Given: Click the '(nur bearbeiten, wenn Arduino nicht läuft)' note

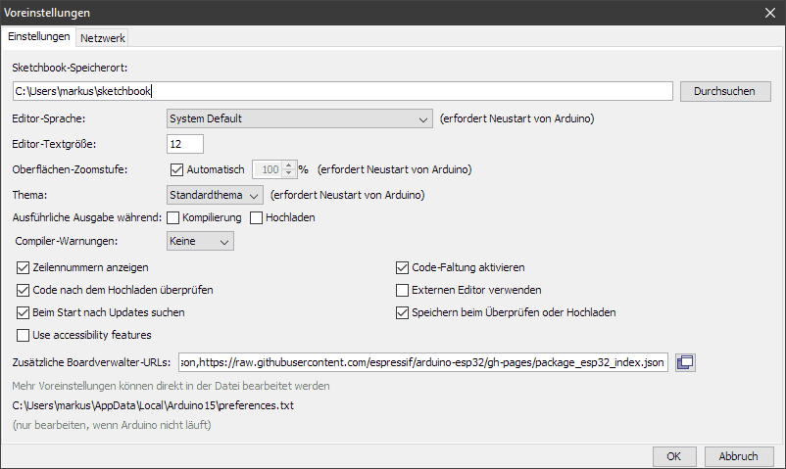Looking at the screenshot, I should pos(112,425).
